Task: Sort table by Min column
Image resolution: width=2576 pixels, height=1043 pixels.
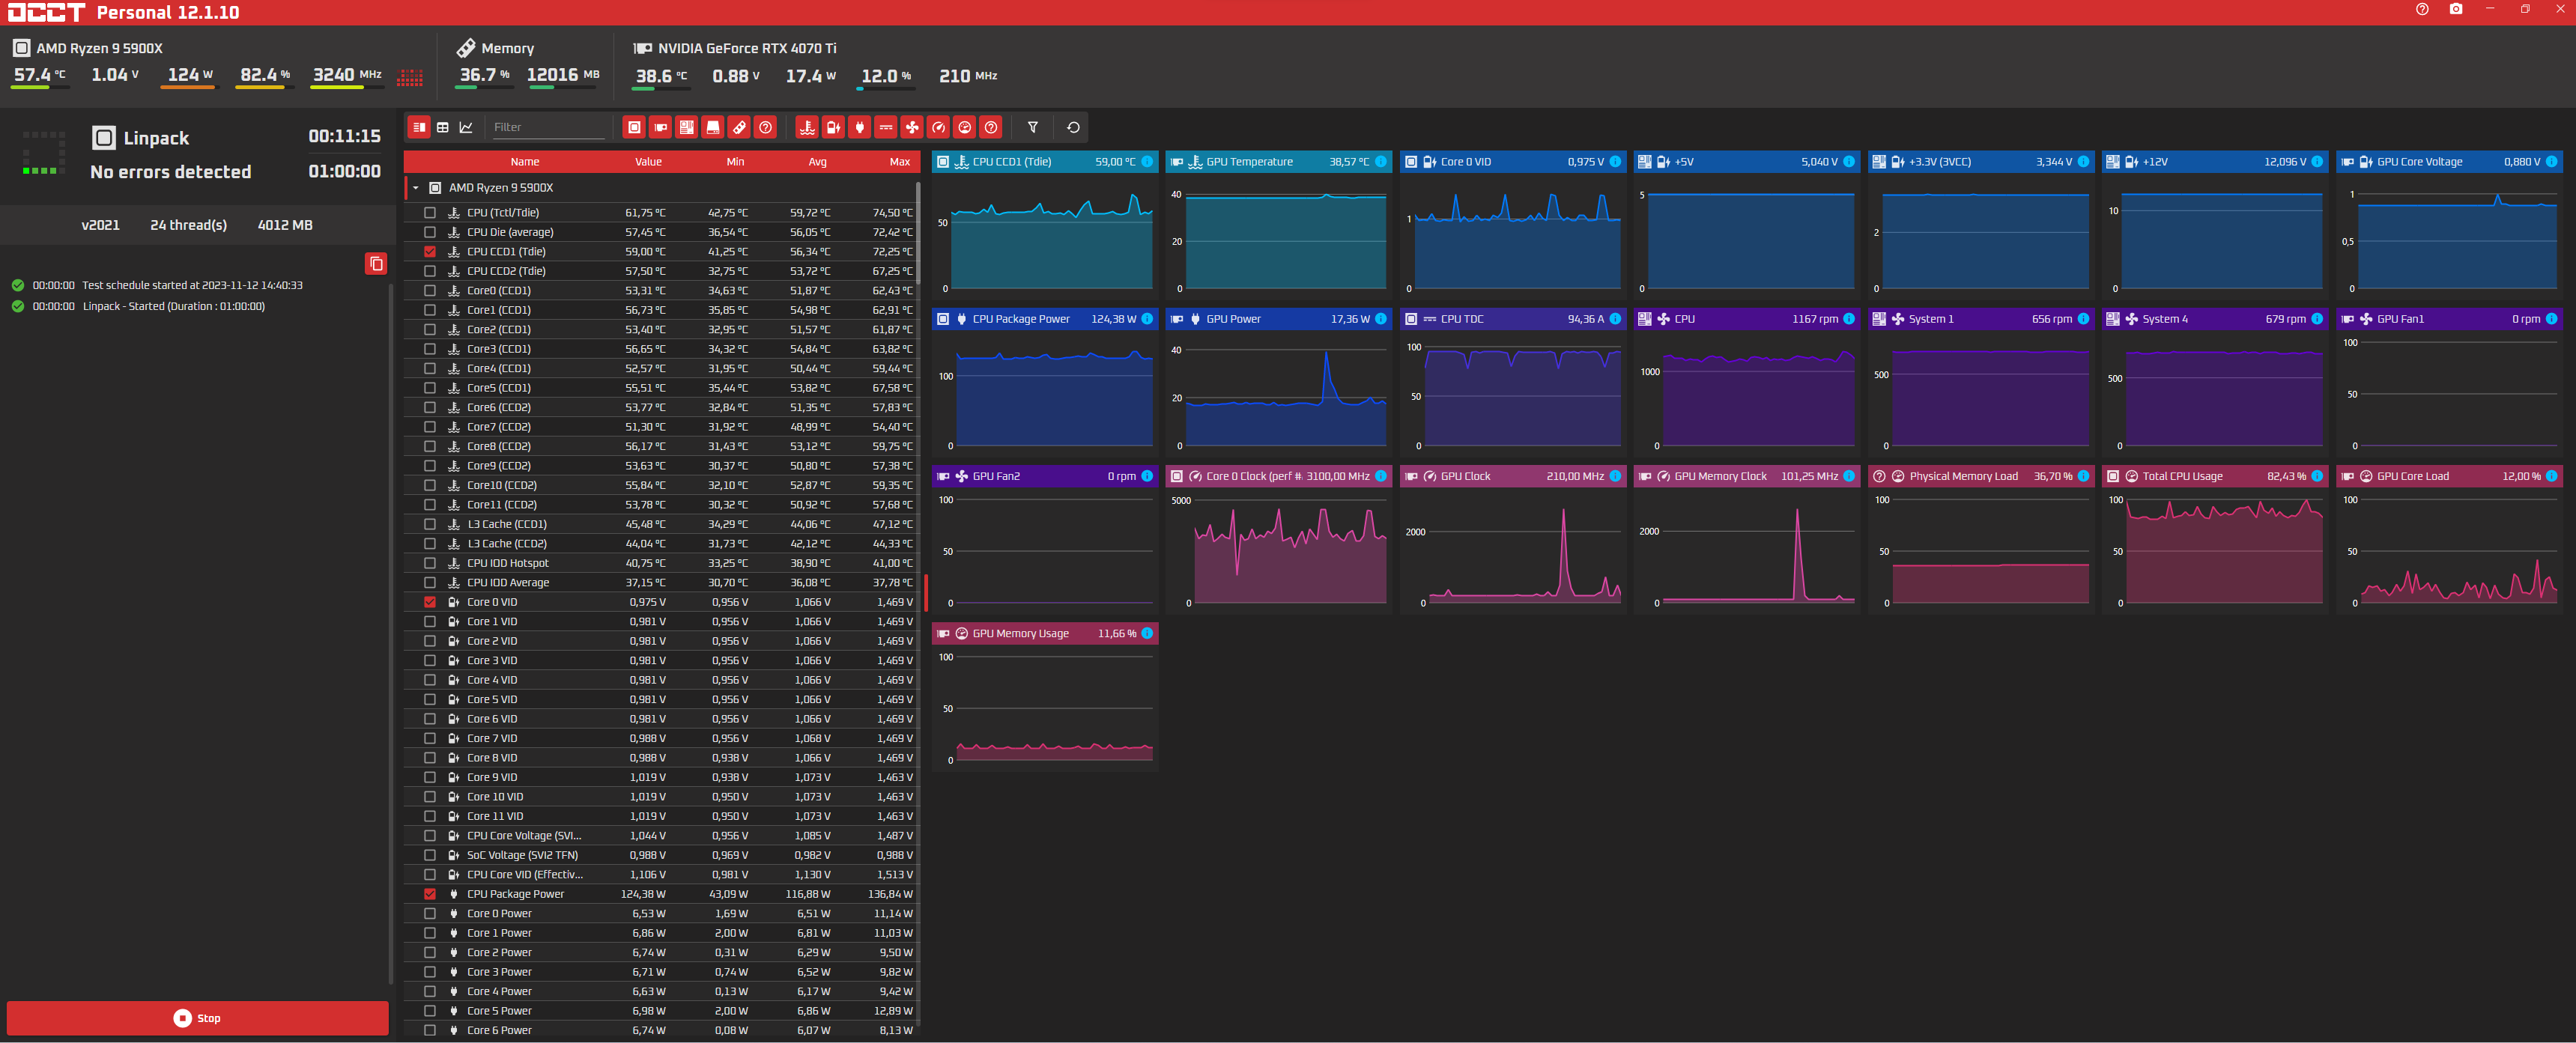Action: click(735, 162)
